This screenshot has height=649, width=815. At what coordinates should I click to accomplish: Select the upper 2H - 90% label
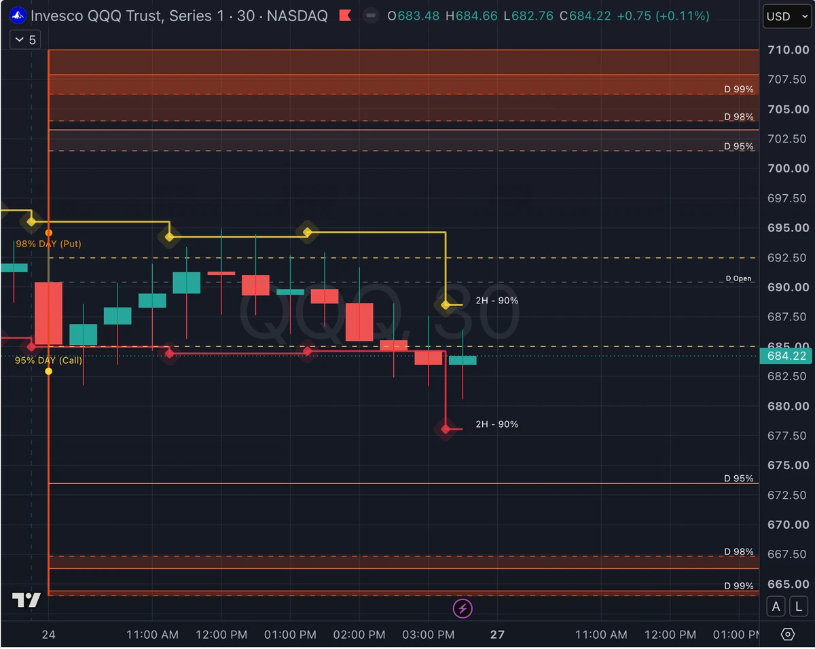point(496,300)
